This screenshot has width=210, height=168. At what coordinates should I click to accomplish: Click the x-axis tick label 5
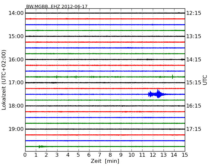(x=78, y=155)
